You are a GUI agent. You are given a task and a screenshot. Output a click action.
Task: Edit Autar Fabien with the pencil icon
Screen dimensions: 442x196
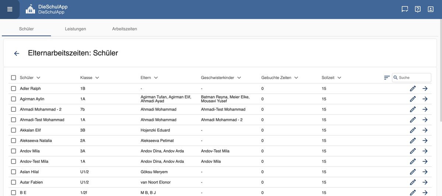point(413,182)
